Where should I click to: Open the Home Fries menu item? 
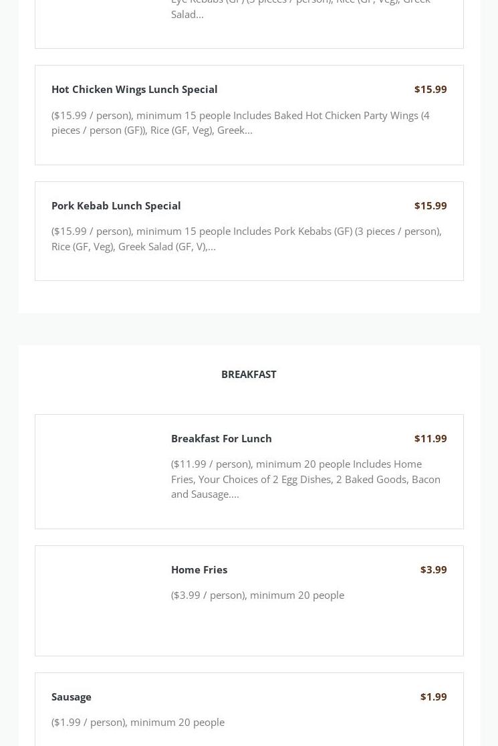199,569
